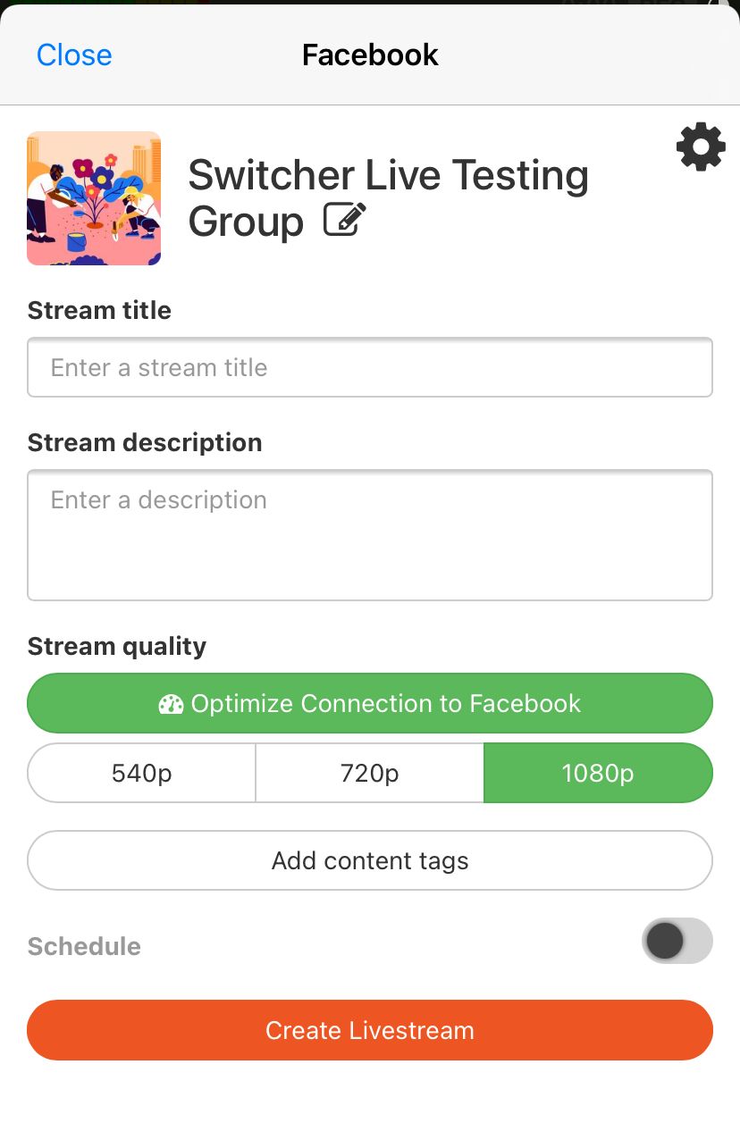Tap the Facebook header title
This screenshot has width=740, height=1123.
[370, 55]
